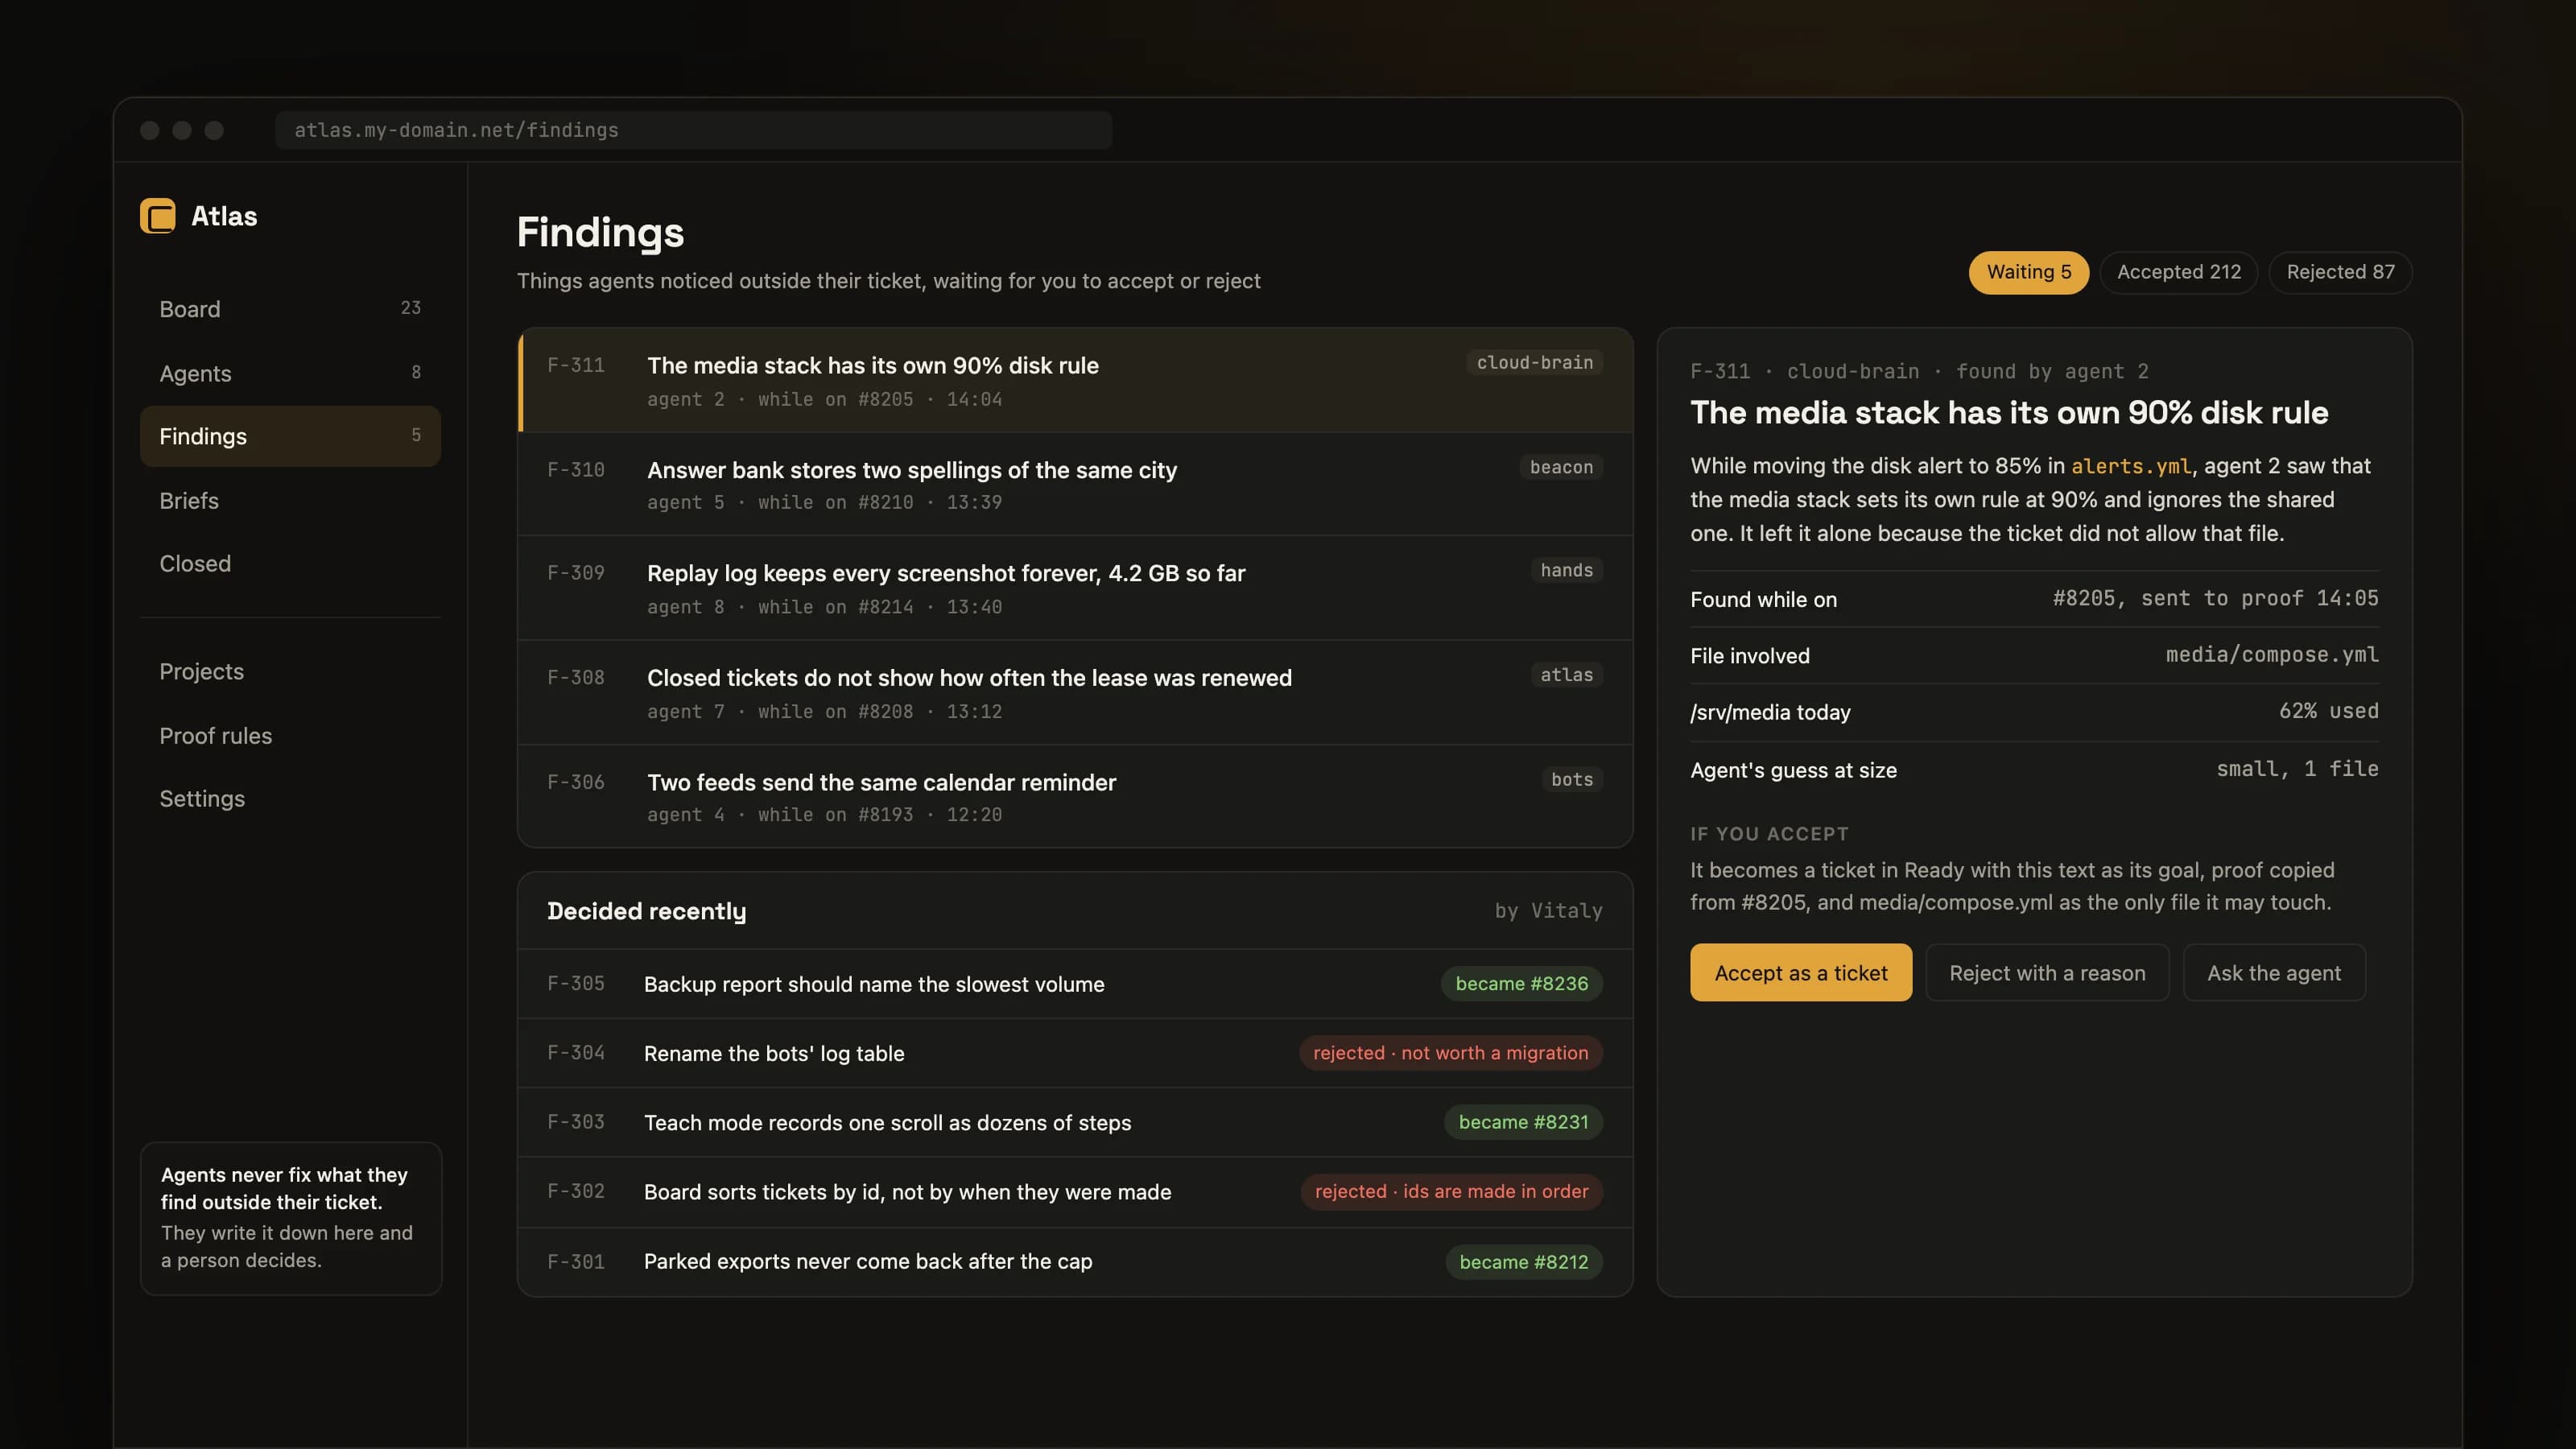Go to Projects in the sidebar
The image size is (2576, 1449).
pyautogui.click(x=290, y=671)
